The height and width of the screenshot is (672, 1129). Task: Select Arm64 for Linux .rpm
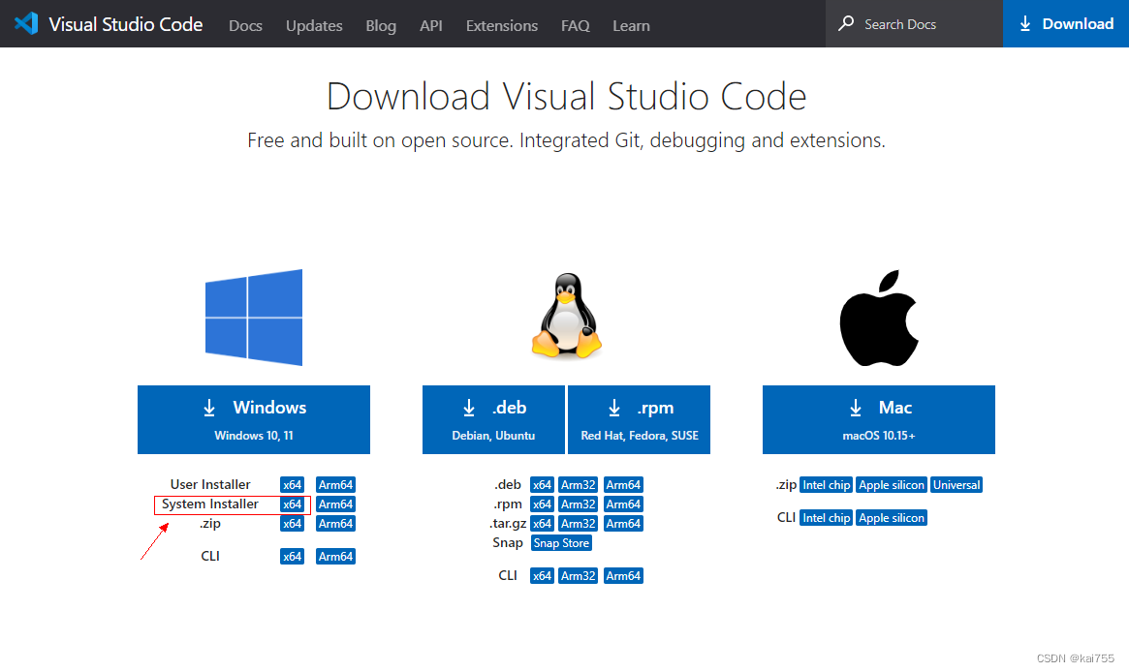(x=623, y=504)
